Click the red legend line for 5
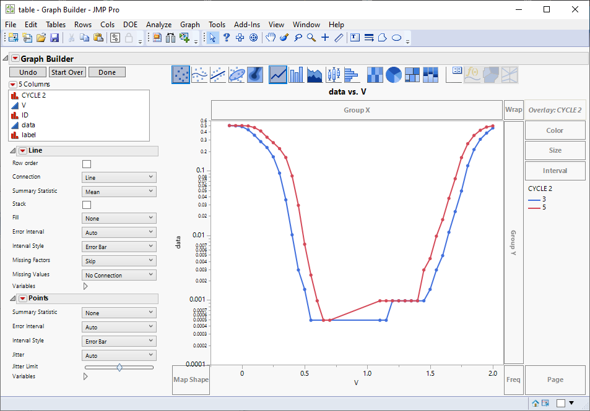Image resolution: width=590 pixels, height=411 pixels. pos(534,208)
